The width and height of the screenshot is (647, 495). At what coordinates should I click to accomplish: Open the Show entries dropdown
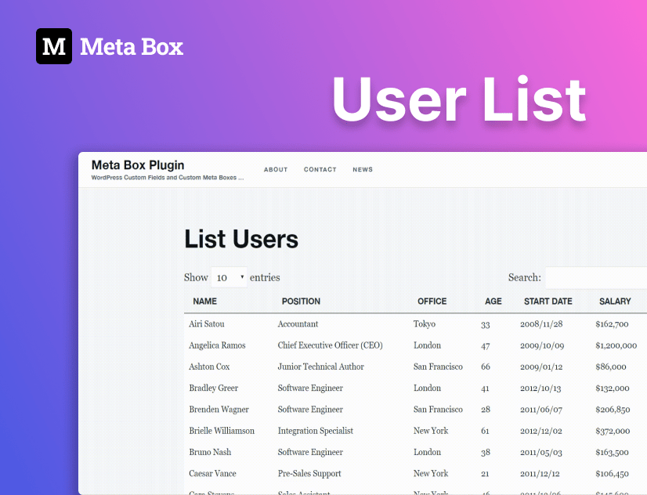228,277
